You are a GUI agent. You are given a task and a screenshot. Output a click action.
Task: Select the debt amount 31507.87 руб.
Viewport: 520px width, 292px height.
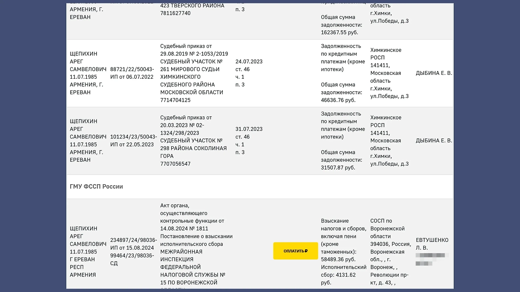338,167
